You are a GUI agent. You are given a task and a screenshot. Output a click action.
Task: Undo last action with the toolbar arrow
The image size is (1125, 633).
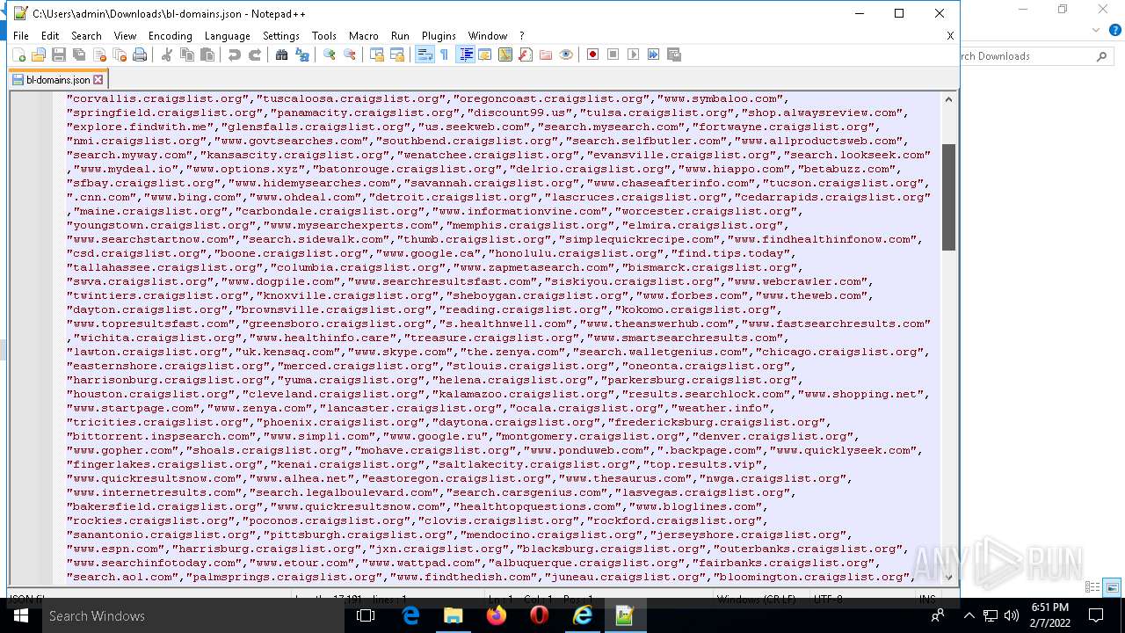coord(235,55)
